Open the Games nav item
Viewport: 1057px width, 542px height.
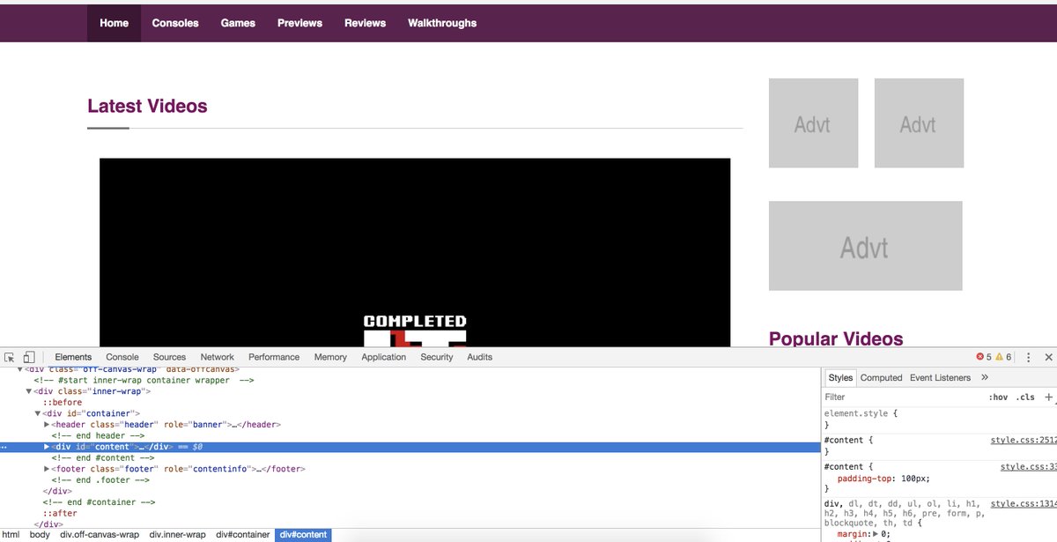click(238, 23)
